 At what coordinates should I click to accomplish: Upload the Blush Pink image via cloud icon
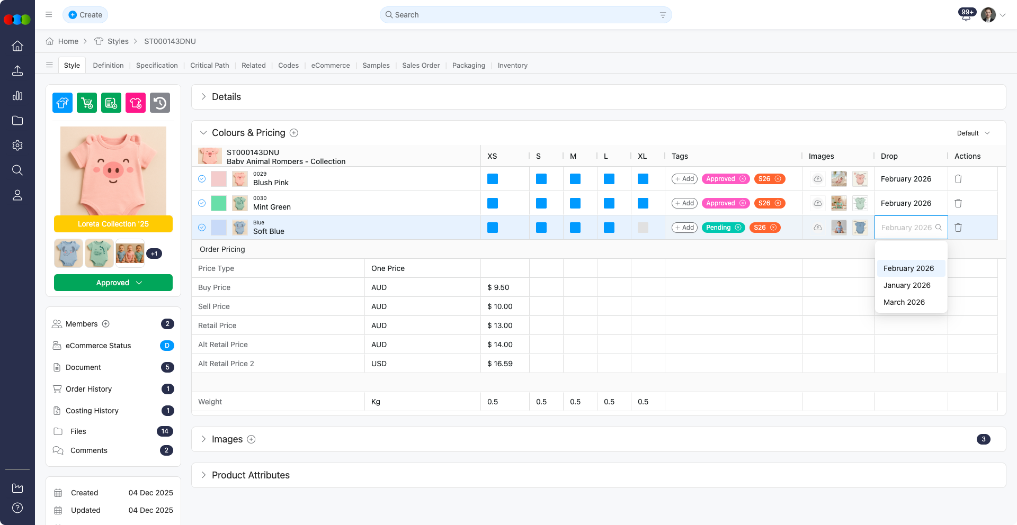[817, 179]
